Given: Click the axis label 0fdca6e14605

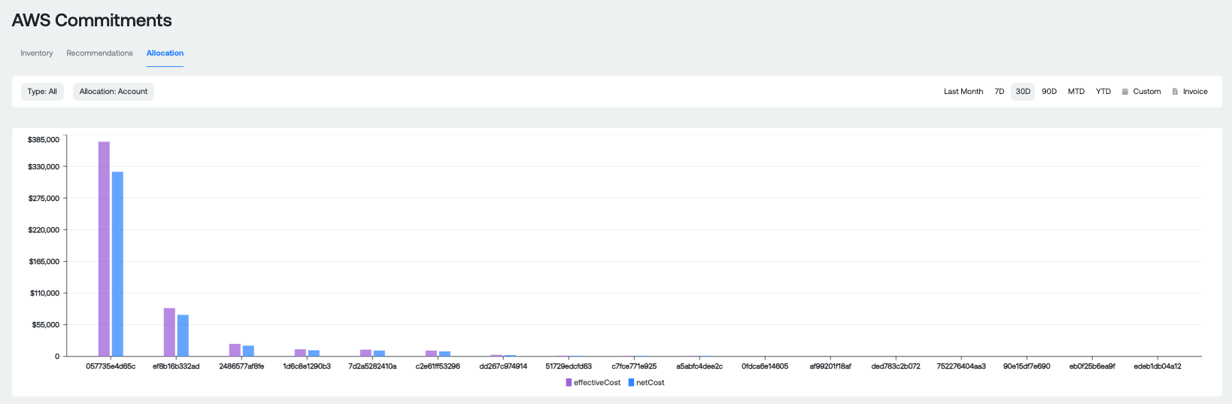Looking at the screenshot, I should point(765,366).
